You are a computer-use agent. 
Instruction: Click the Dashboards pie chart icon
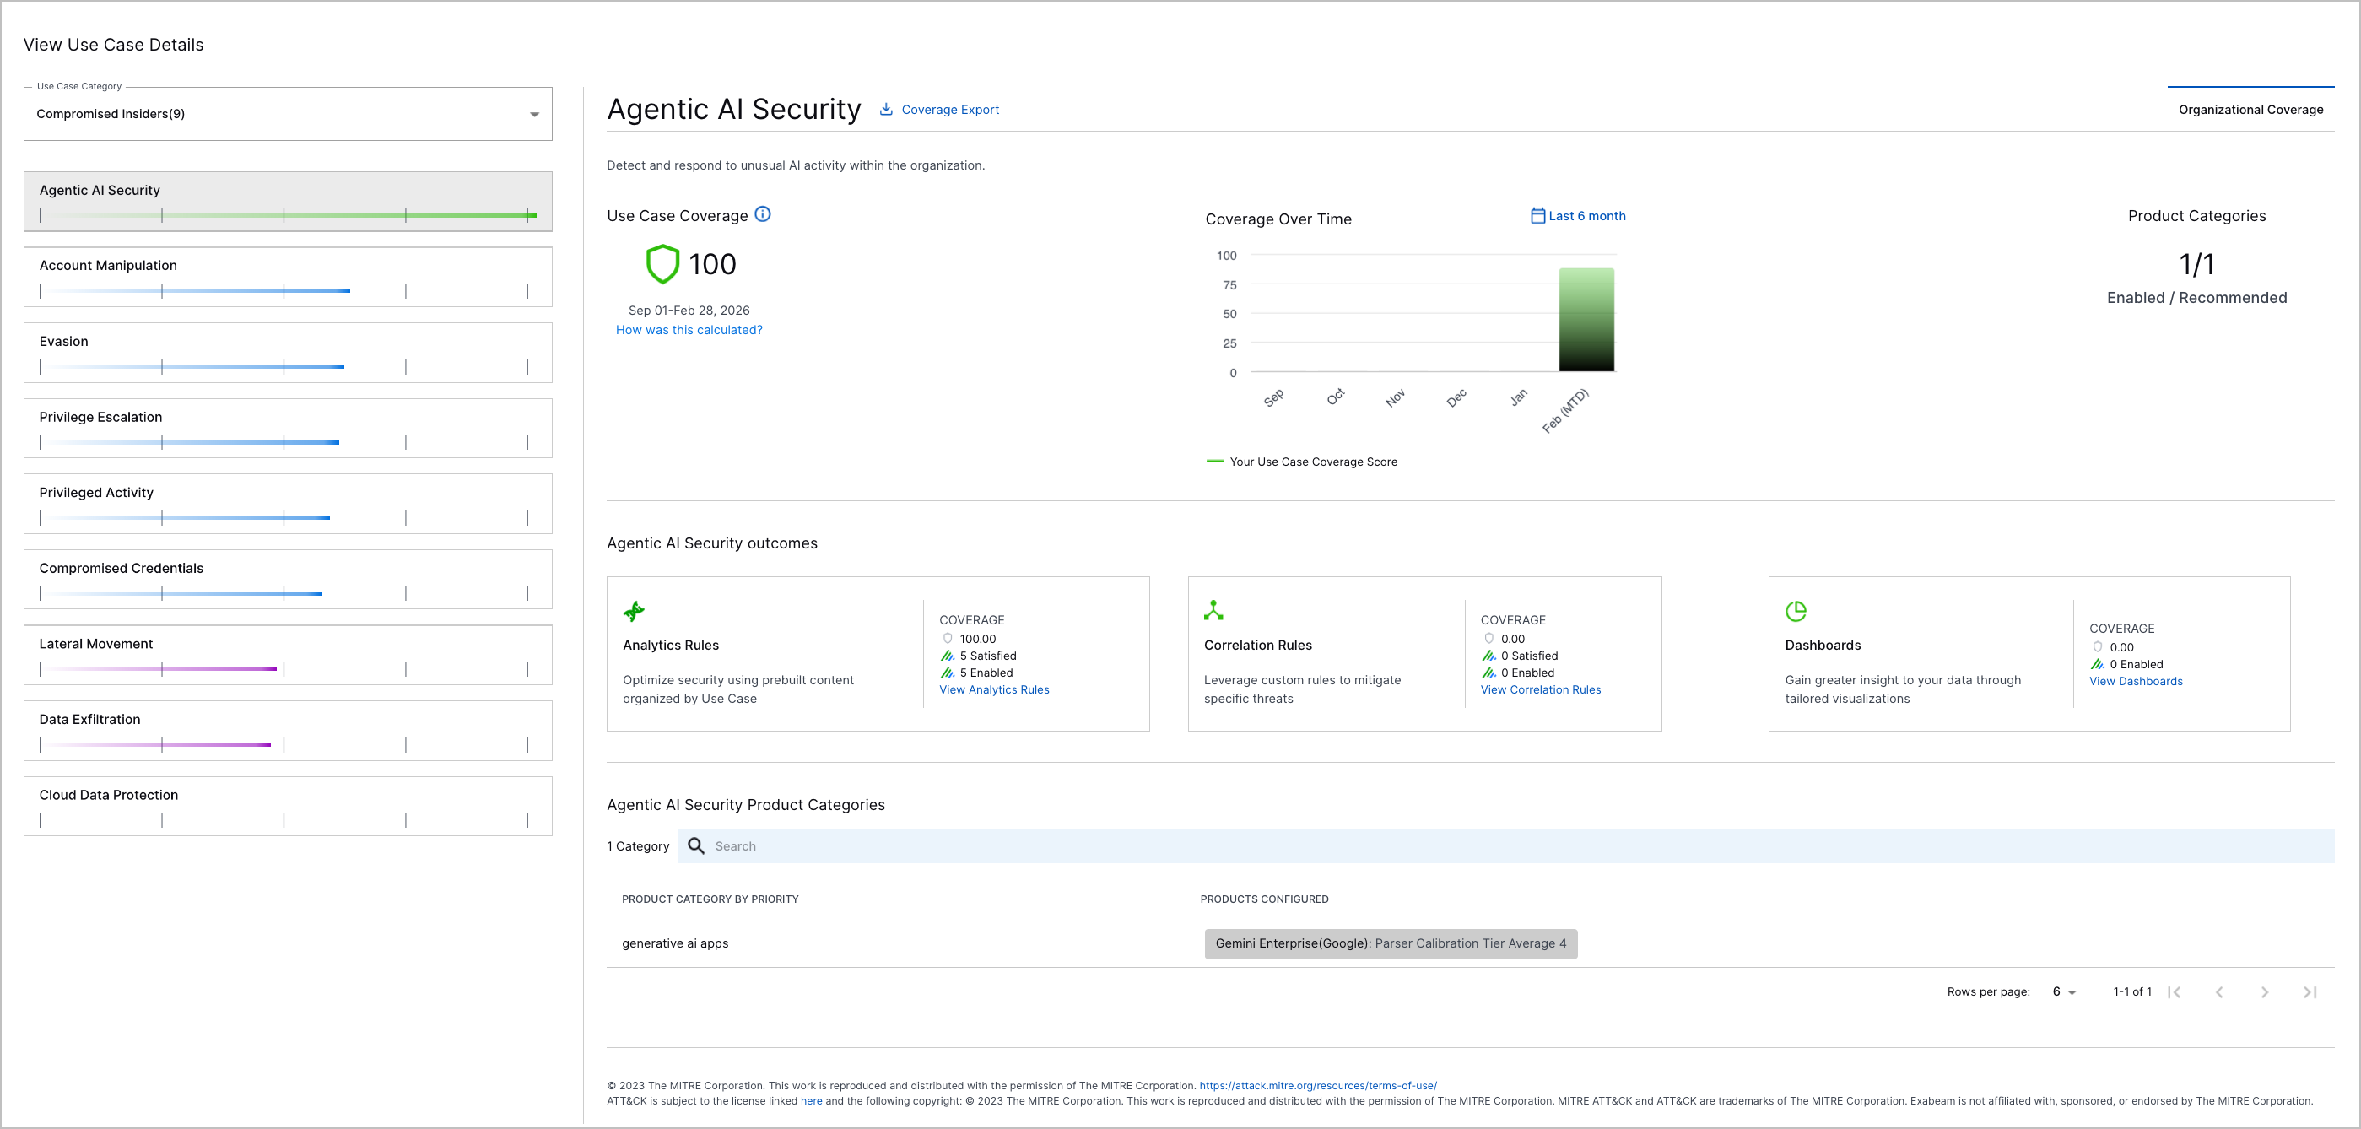1797,610
